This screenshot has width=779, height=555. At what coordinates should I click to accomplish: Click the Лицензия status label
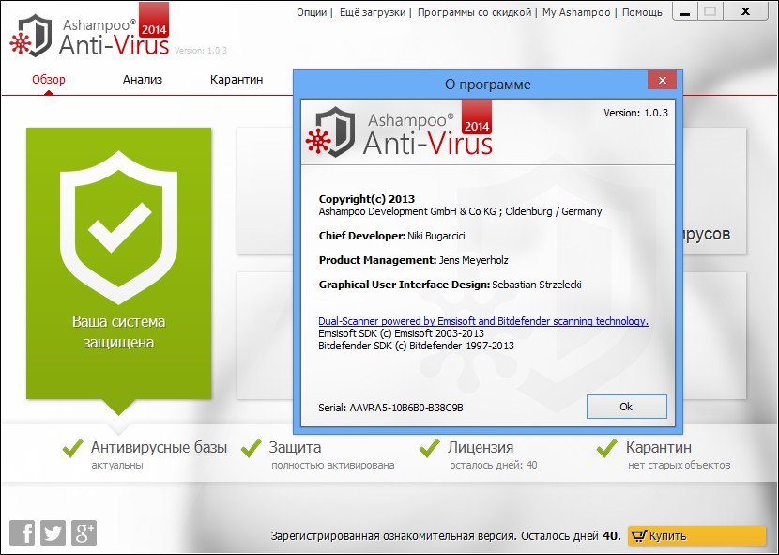(481, 447)
